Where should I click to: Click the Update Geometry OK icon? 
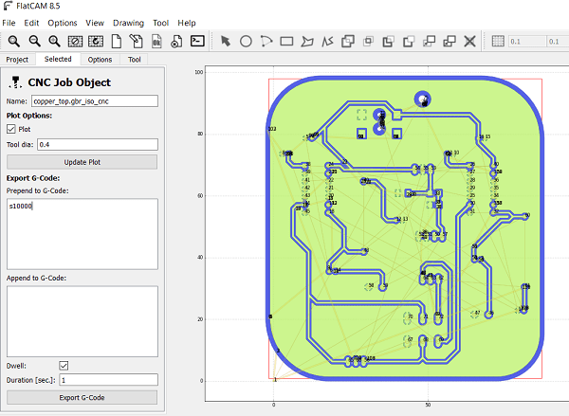[x=156, y=41]
